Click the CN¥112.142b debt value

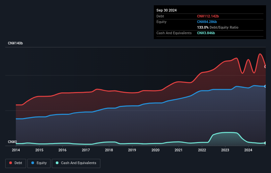(208, 16)
